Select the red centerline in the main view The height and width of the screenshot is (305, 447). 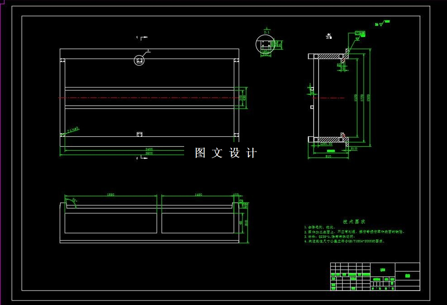148,97
